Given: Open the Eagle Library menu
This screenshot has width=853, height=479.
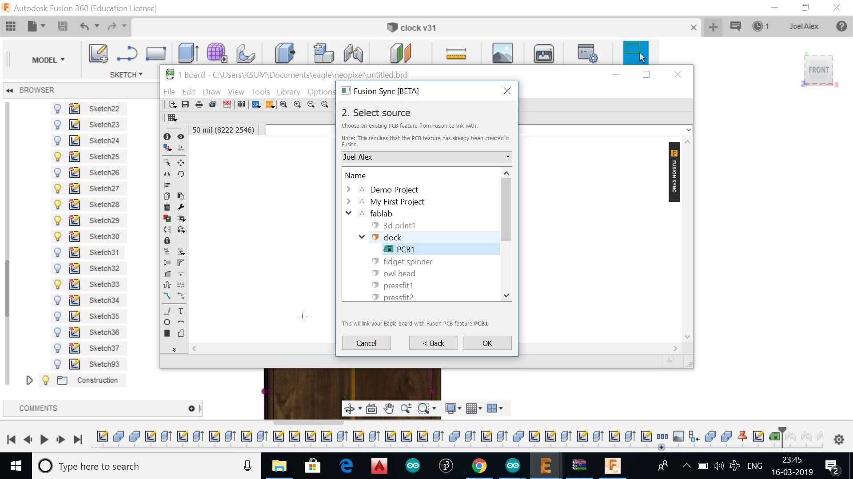Looking at the screenshot, I should tap(288, 92).
